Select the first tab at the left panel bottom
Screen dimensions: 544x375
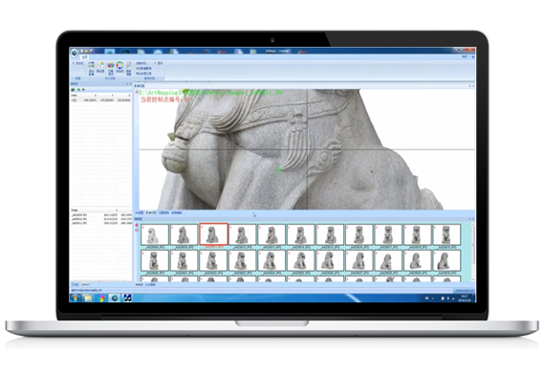76,285
